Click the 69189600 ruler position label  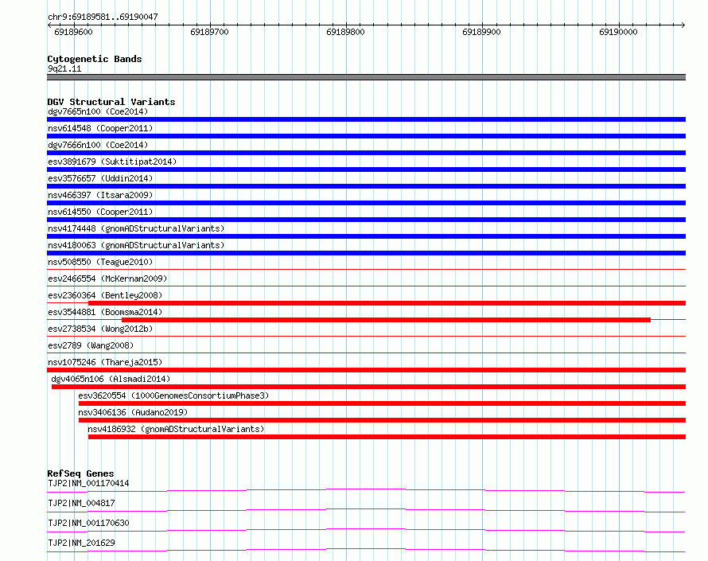tap(73, 32)
